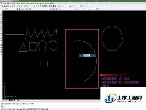This screenshot has width=146, height=110.
Task: Click the Match Properties brush icon
Action: coord(23,6)
